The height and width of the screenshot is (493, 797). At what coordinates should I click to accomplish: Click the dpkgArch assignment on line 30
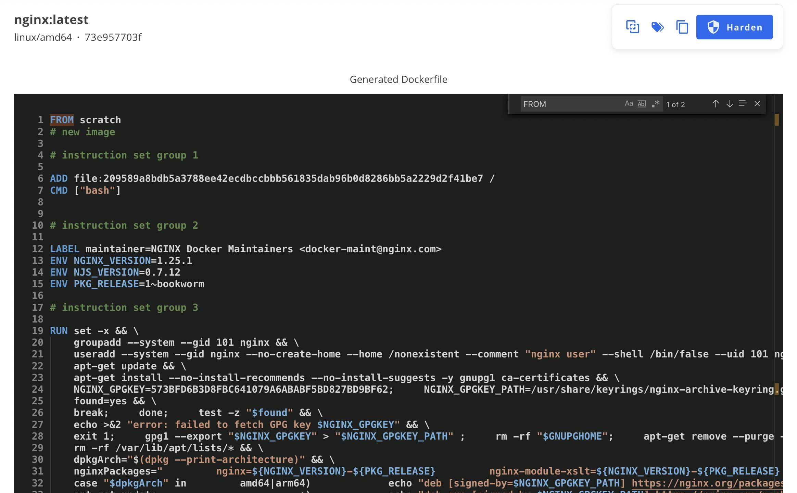point(189,459)
